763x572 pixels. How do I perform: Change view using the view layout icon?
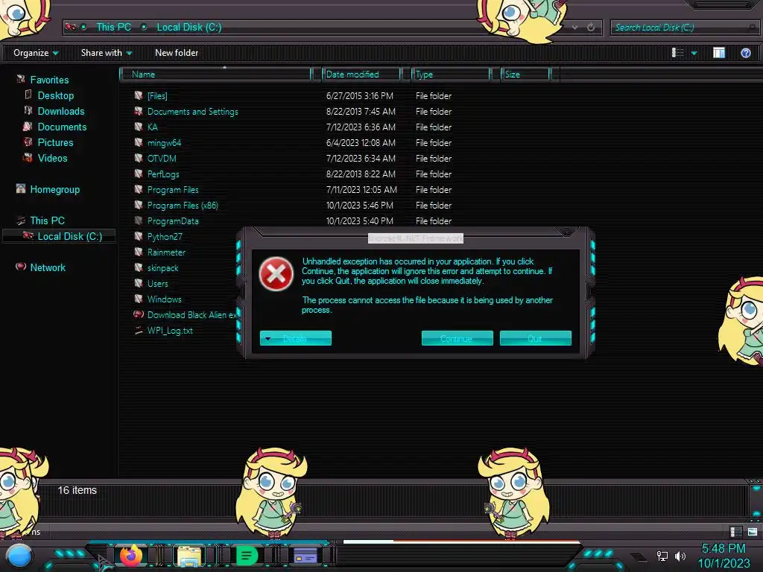(677, 53)
